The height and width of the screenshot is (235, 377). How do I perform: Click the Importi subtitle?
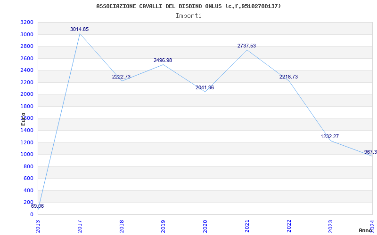[188, 16]
